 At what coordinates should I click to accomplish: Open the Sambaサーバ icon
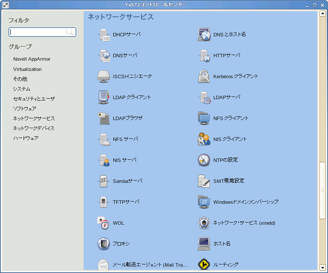coord(104,181)
